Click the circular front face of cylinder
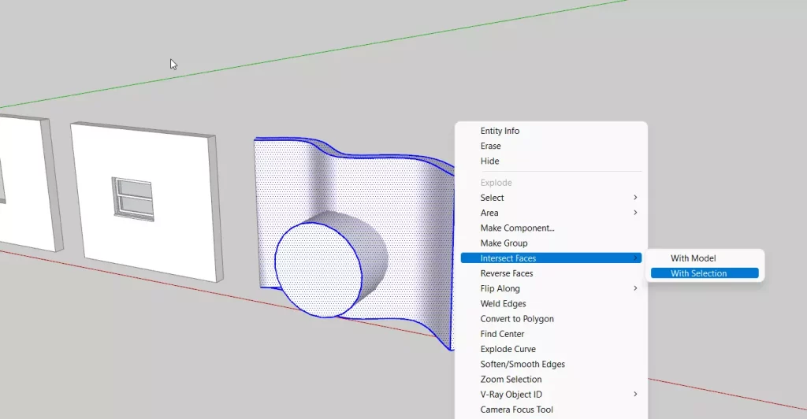 coord(318,269)
